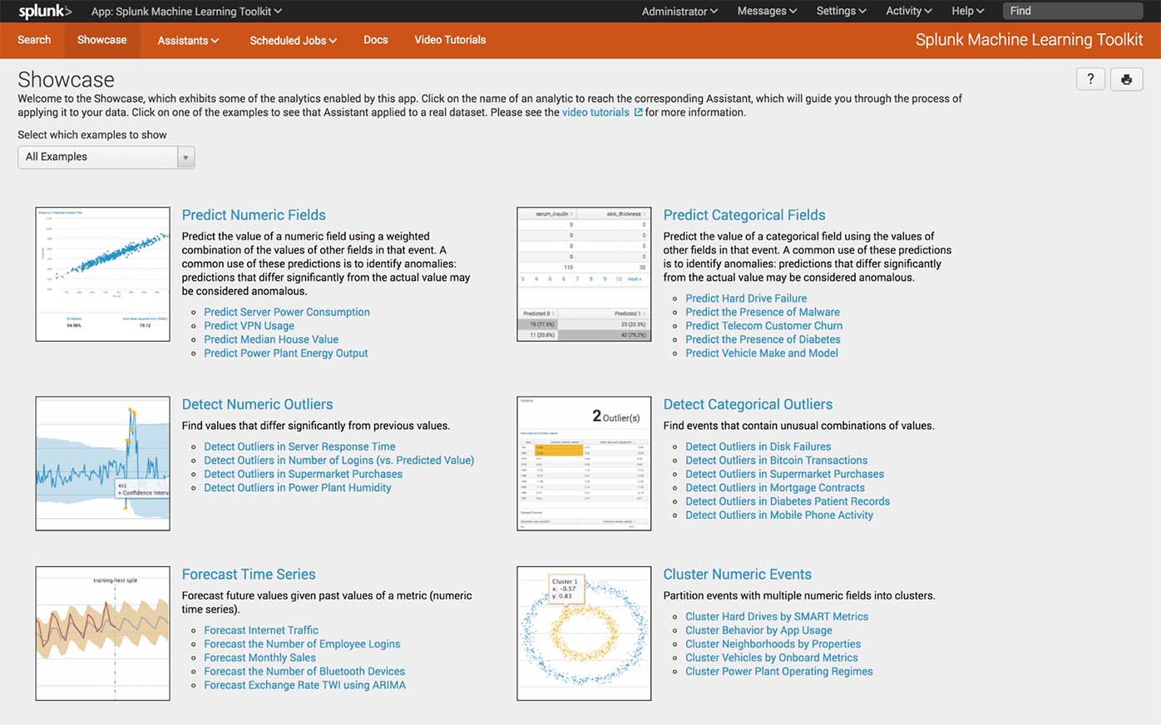The image size is (1161, 725).
Task: Open the Detect Categorical Outliers heading link
Action: click(x=748, y=405)
